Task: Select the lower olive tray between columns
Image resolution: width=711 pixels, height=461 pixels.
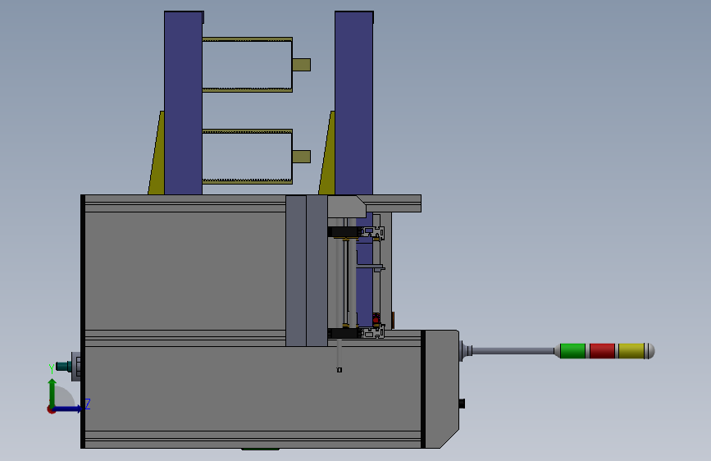Action: (x=247, y=157)
